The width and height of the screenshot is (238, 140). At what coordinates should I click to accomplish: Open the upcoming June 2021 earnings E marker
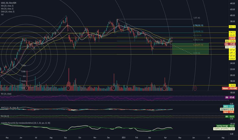point(195,88)
